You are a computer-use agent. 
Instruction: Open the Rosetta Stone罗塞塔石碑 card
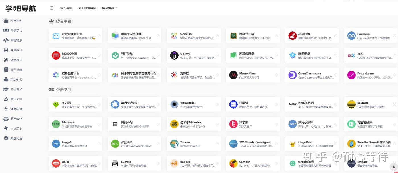371,144
